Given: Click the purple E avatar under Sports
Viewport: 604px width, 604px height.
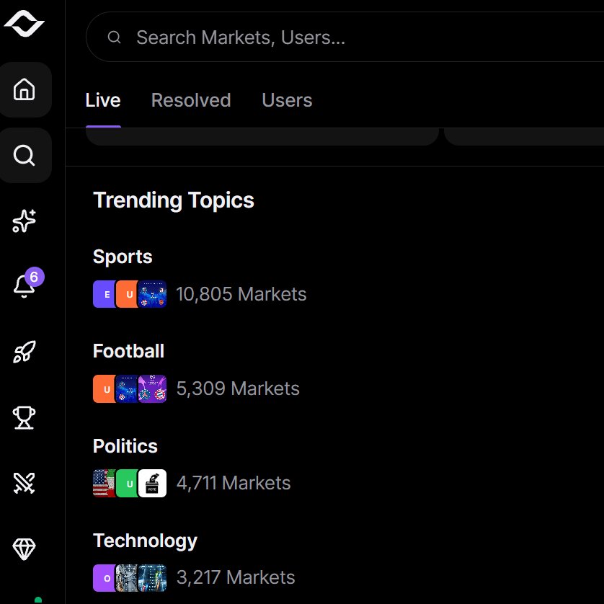Looking at the screenshot, I should pos(105,294).
